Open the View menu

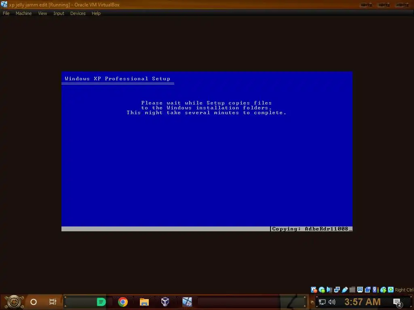(x=42, y=13)
